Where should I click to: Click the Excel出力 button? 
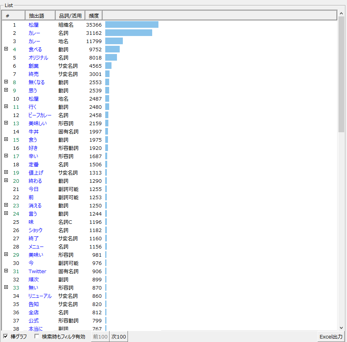pyautogui.click(x=331, y=337)
